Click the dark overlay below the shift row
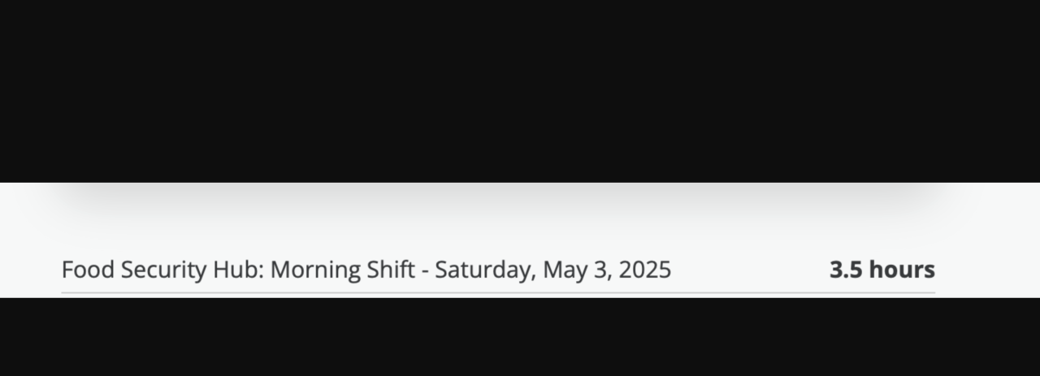 coord(520,337)
